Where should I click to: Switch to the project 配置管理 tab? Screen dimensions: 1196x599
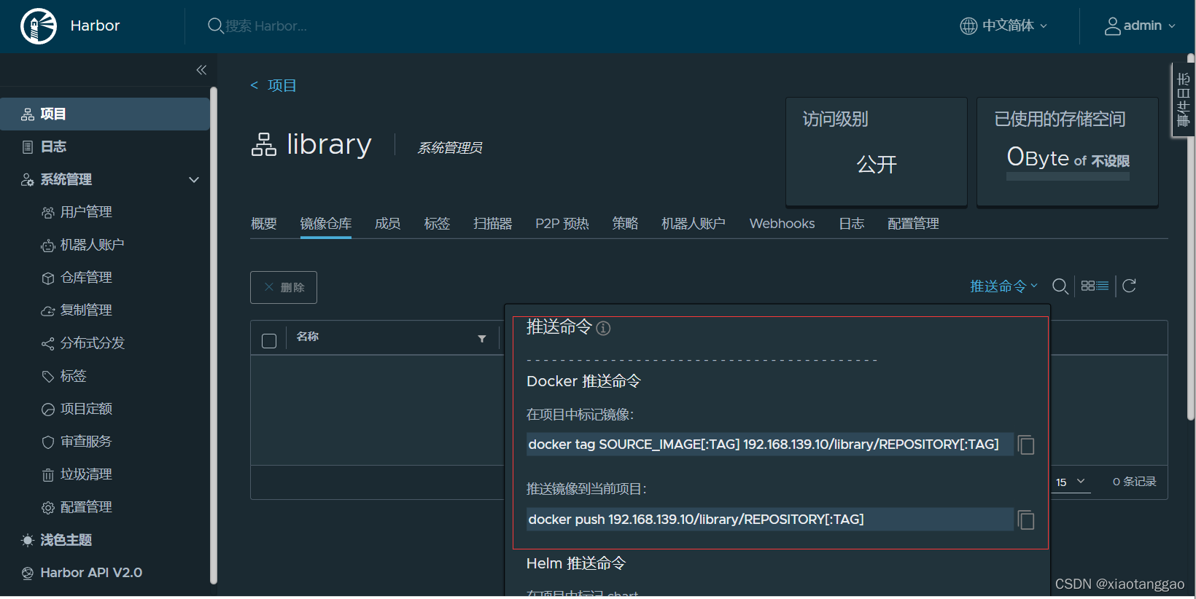pyautogui.click(x=914, y=224)
